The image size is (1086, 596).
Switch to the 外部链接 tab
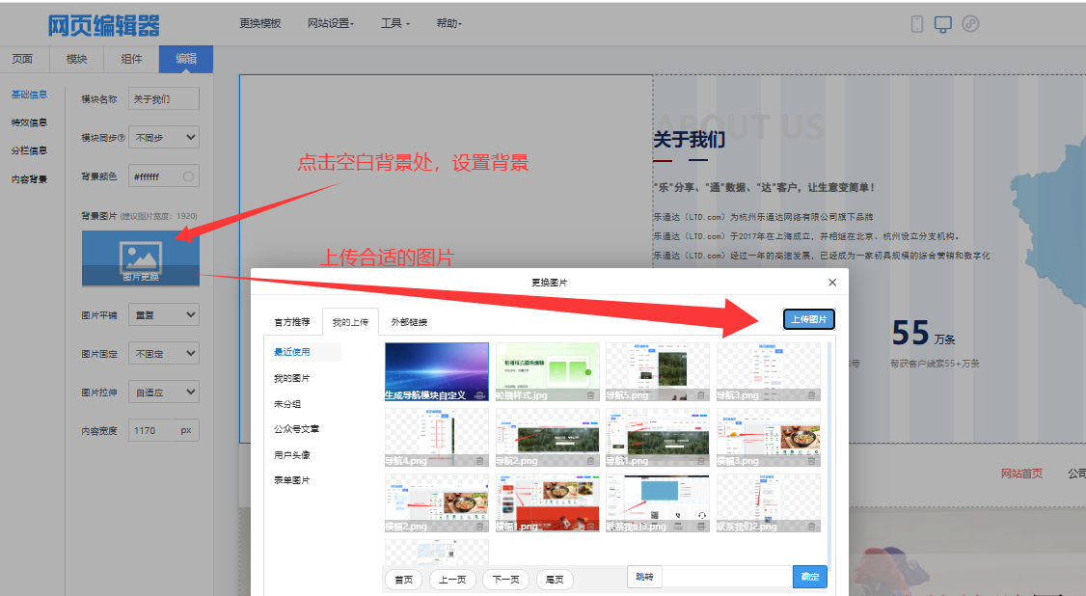coord(409,321)
